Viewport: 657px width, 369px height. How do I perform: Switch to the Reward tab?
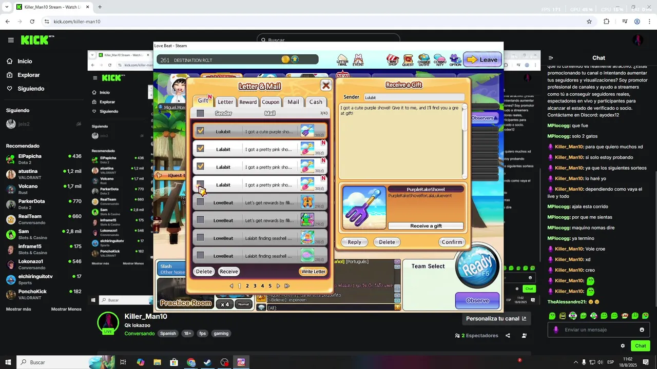pos(248,102)
